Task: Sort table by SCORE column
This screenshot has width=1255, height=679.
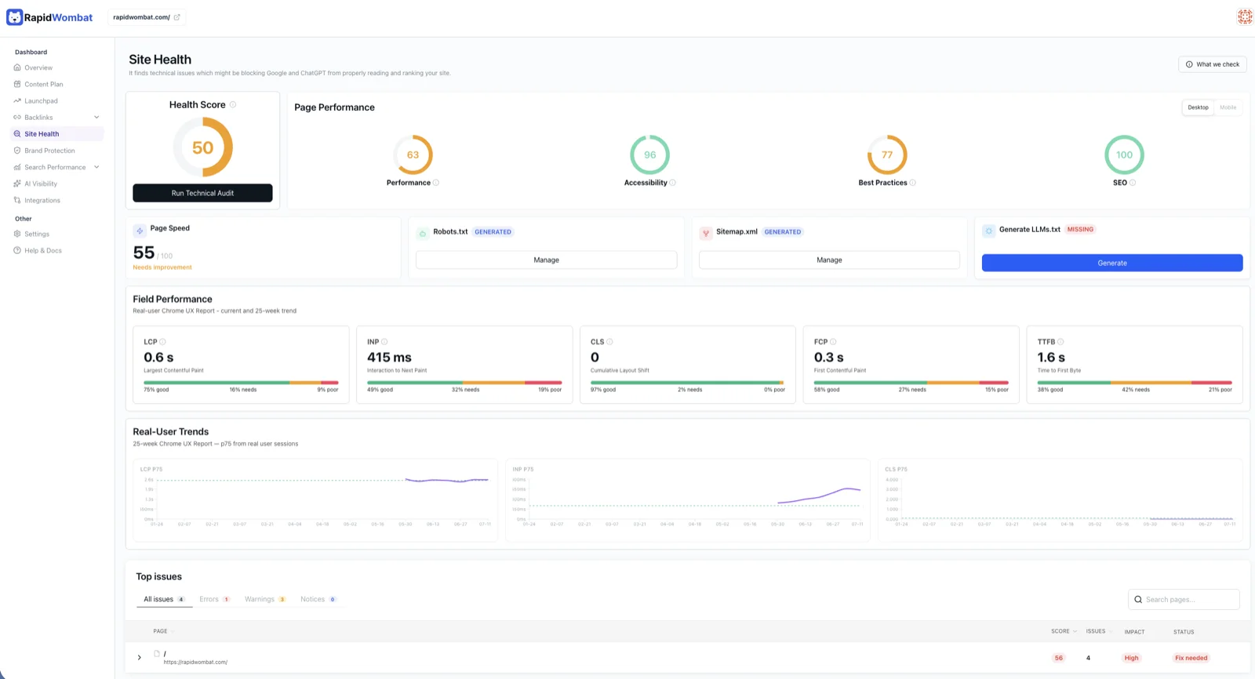Action: point(1064,631)
